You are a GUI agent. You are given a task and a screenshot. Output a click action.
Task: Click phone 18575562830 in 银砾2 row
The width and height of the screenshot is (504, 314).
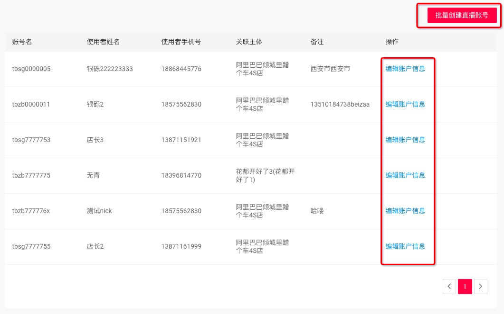pos(181,104)
